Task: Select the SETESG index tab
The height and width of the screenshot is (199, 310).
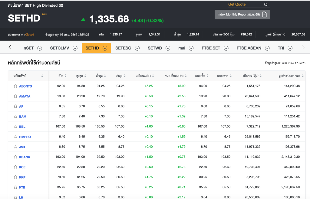Action: point(123,48)
